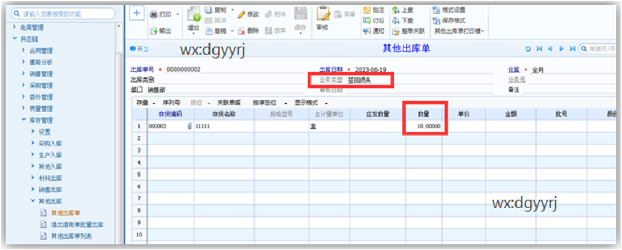Screen dimensions: 622x250
Task: Click the 复制 copy button
Action: tap(215, 10)
